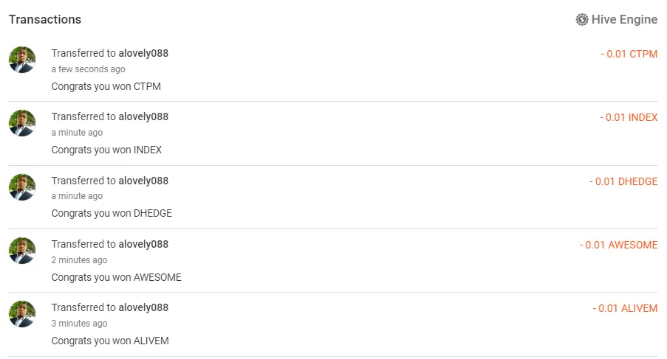Click the -0.01 AWESOME amount
Screen dimensions: 667x359
[618, 245]
